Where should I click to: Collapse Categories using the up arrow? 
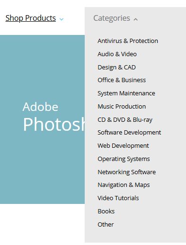point(135,19)
